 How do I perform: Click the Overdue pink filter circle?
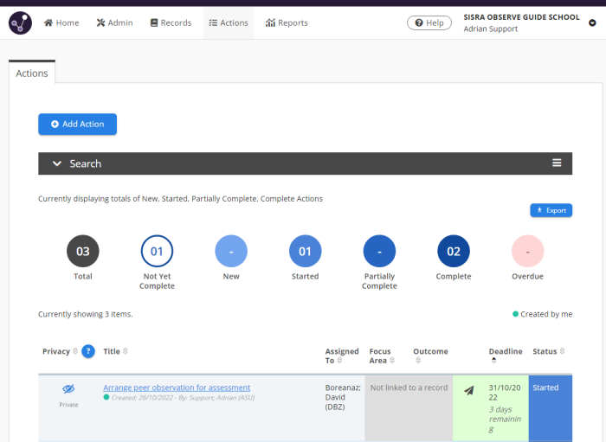[x=528, y=252]
